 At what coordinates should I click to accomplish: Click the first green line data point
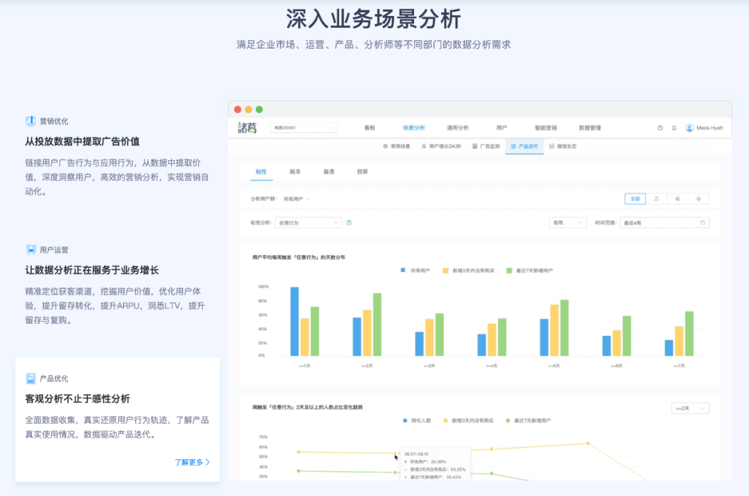tap(298, 471)
